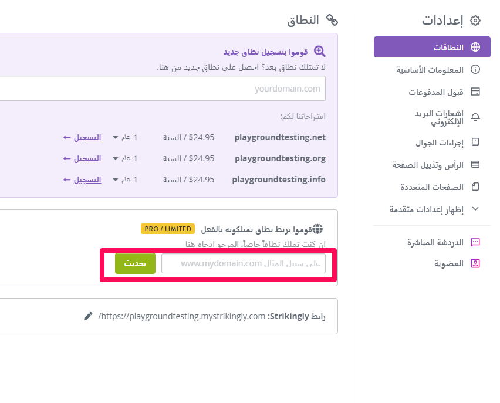Focus the www.mydomain.com custom domain field
This screenshot has width=500, height=403.
[244, 263]
